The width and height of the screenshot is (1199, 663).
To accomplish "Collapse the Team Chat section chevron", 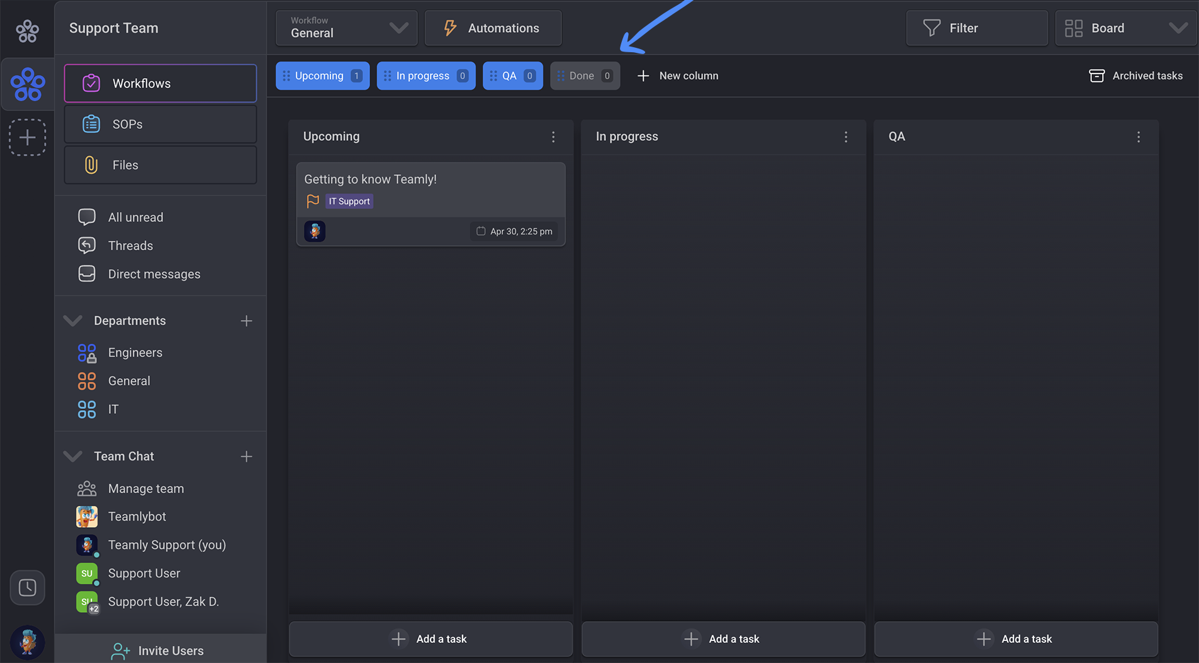I will click(x=73, y=456).
